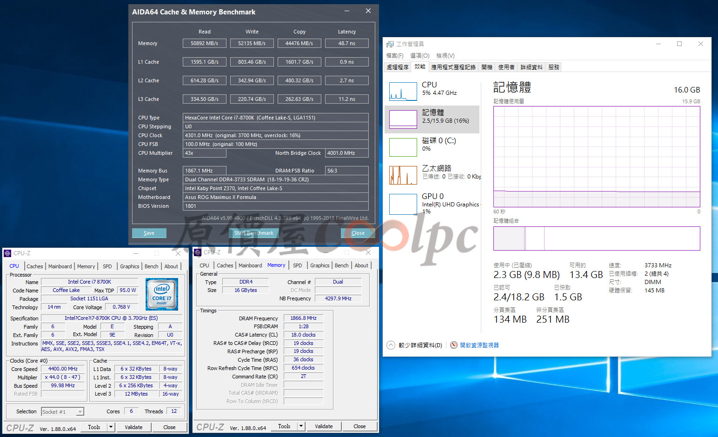
Task: Click Core Speed value 4400.00 MHz
Action: tap(63, 369)
